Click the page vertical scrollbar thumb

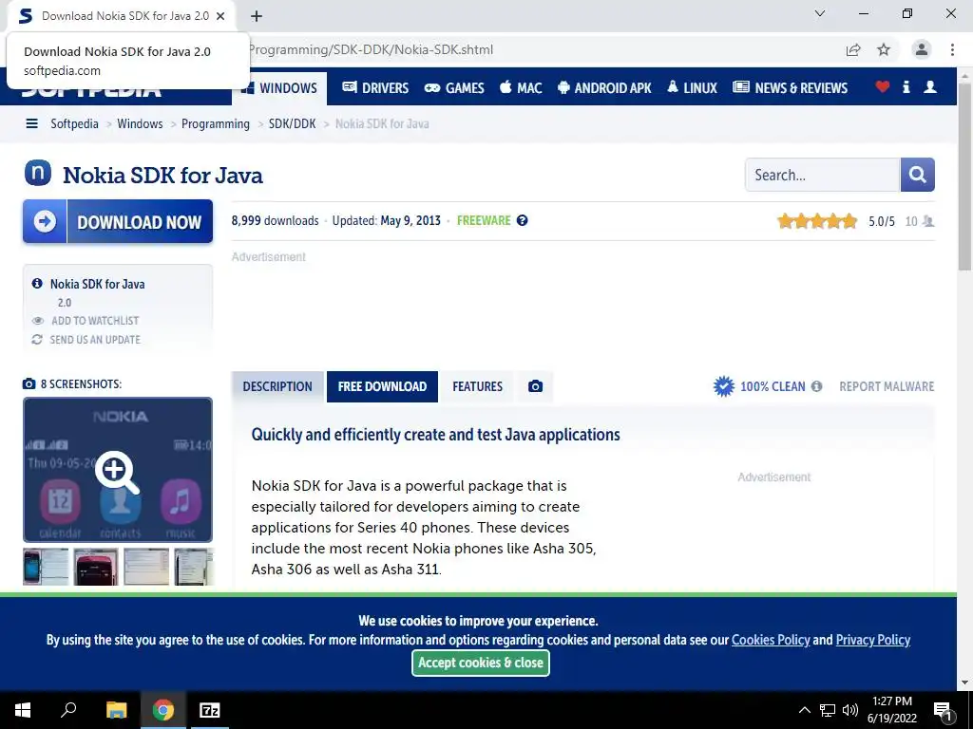(964, 176)
